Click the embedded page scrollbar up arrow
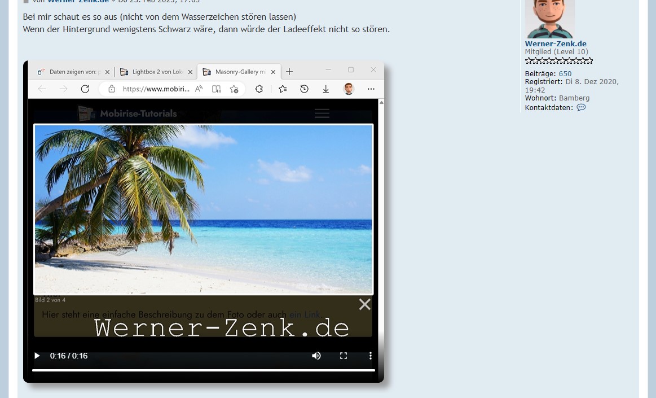This screenshot has height=398, width=656. (381, 103)
